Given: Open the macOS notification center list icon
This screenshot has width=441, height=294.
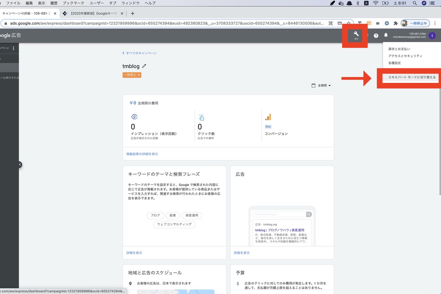Looking at the screenshot, I should pyautogui.click(x=432, y=3).
